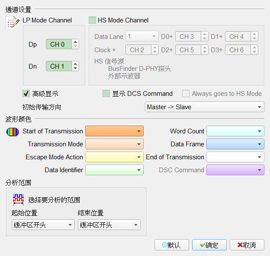
Task: Increase the Clock + channel with up arrow
Action: point(155,47)
